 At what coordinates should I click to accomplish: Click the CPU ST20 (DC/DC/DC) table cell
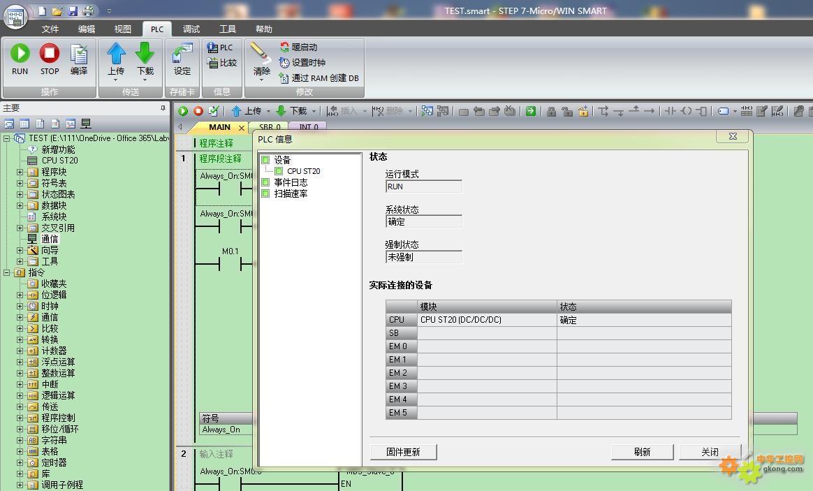coord(487,320)
